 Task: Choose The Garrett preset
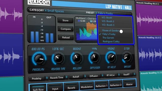[x=108, y=38]
